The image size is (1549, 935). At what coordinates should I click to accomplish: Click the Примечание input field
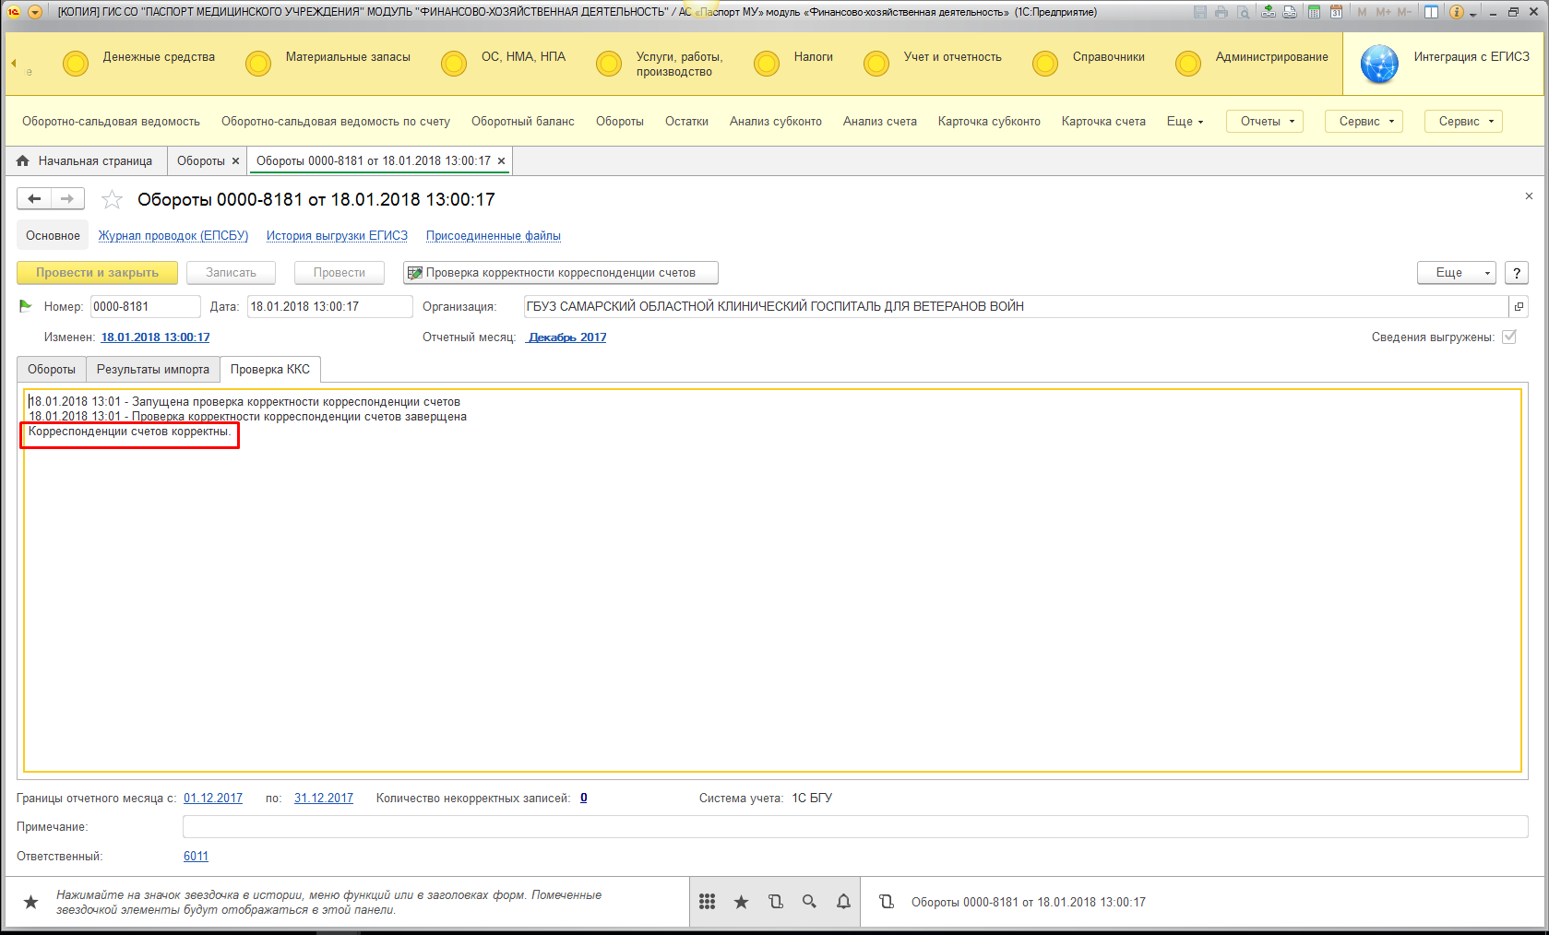(x=854, y=827)
